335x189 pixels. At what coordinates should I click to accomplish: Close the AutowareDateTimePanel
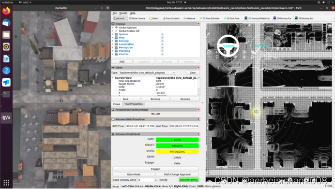click(198, 119)
